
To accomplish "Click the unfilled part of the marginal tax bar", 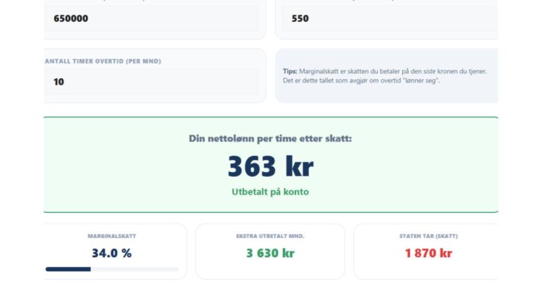I will (134, 269).
